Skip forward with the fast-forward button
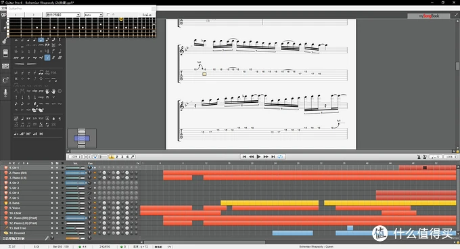Image resolution: width=460 pixels, height=249 pixels. 266,156
